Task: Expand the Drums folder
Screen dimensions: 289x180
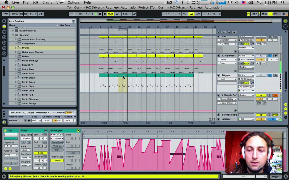Action: pyautogui.click(x=16, y=48)
